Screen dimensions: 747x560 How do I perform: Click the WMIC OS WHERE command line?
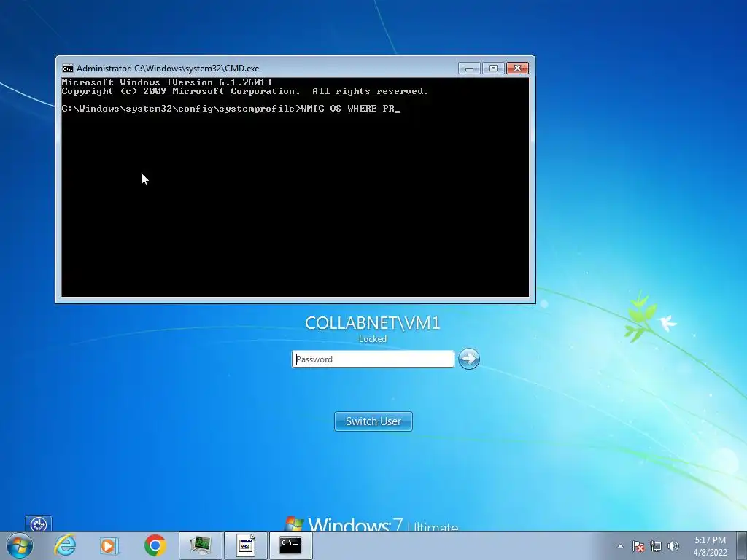231,109
